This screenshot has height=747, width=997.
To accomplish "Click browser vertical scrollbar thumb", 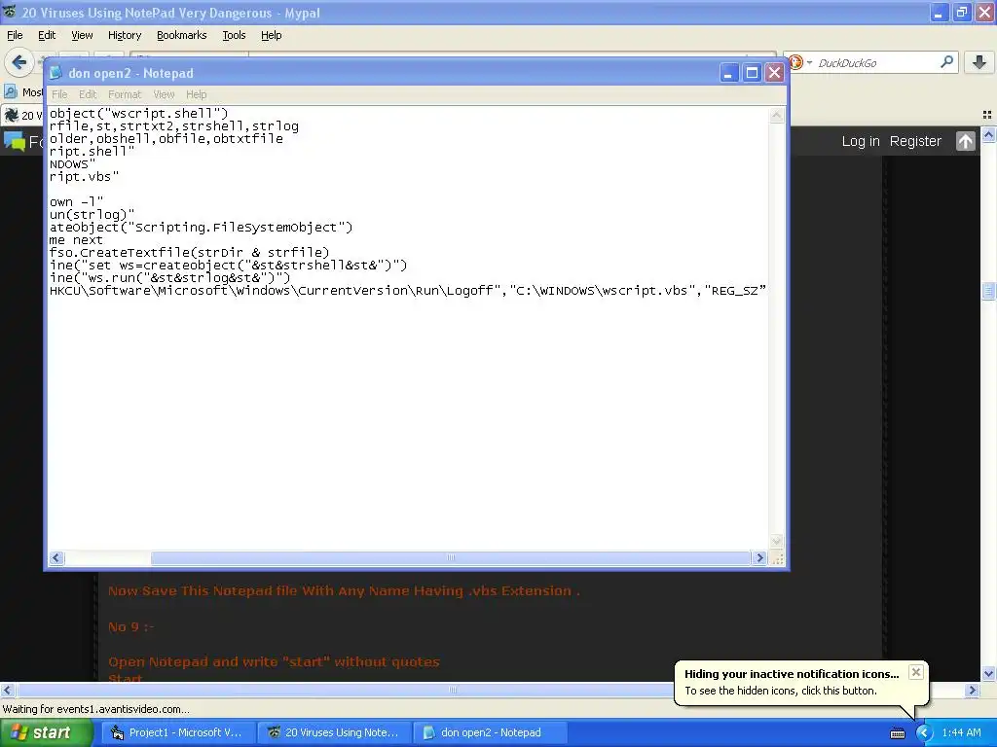I will (989, 291).
